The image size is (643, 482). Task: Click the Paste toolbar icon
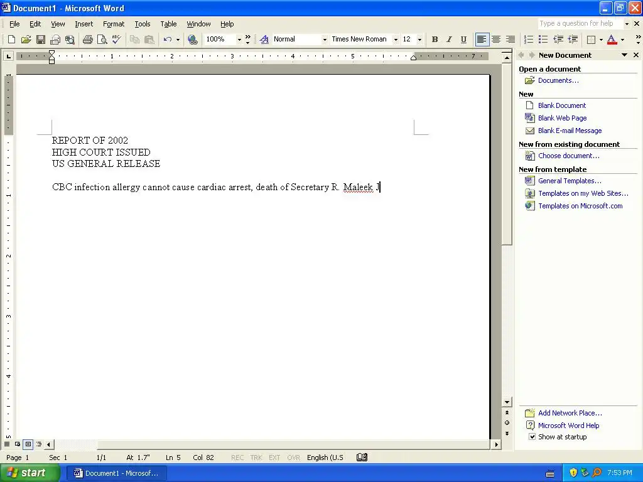(149, 40)
